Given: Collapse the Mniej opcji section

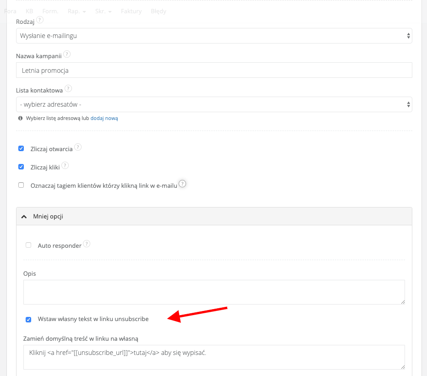Looking at the screenshot, I should [44, 216].
